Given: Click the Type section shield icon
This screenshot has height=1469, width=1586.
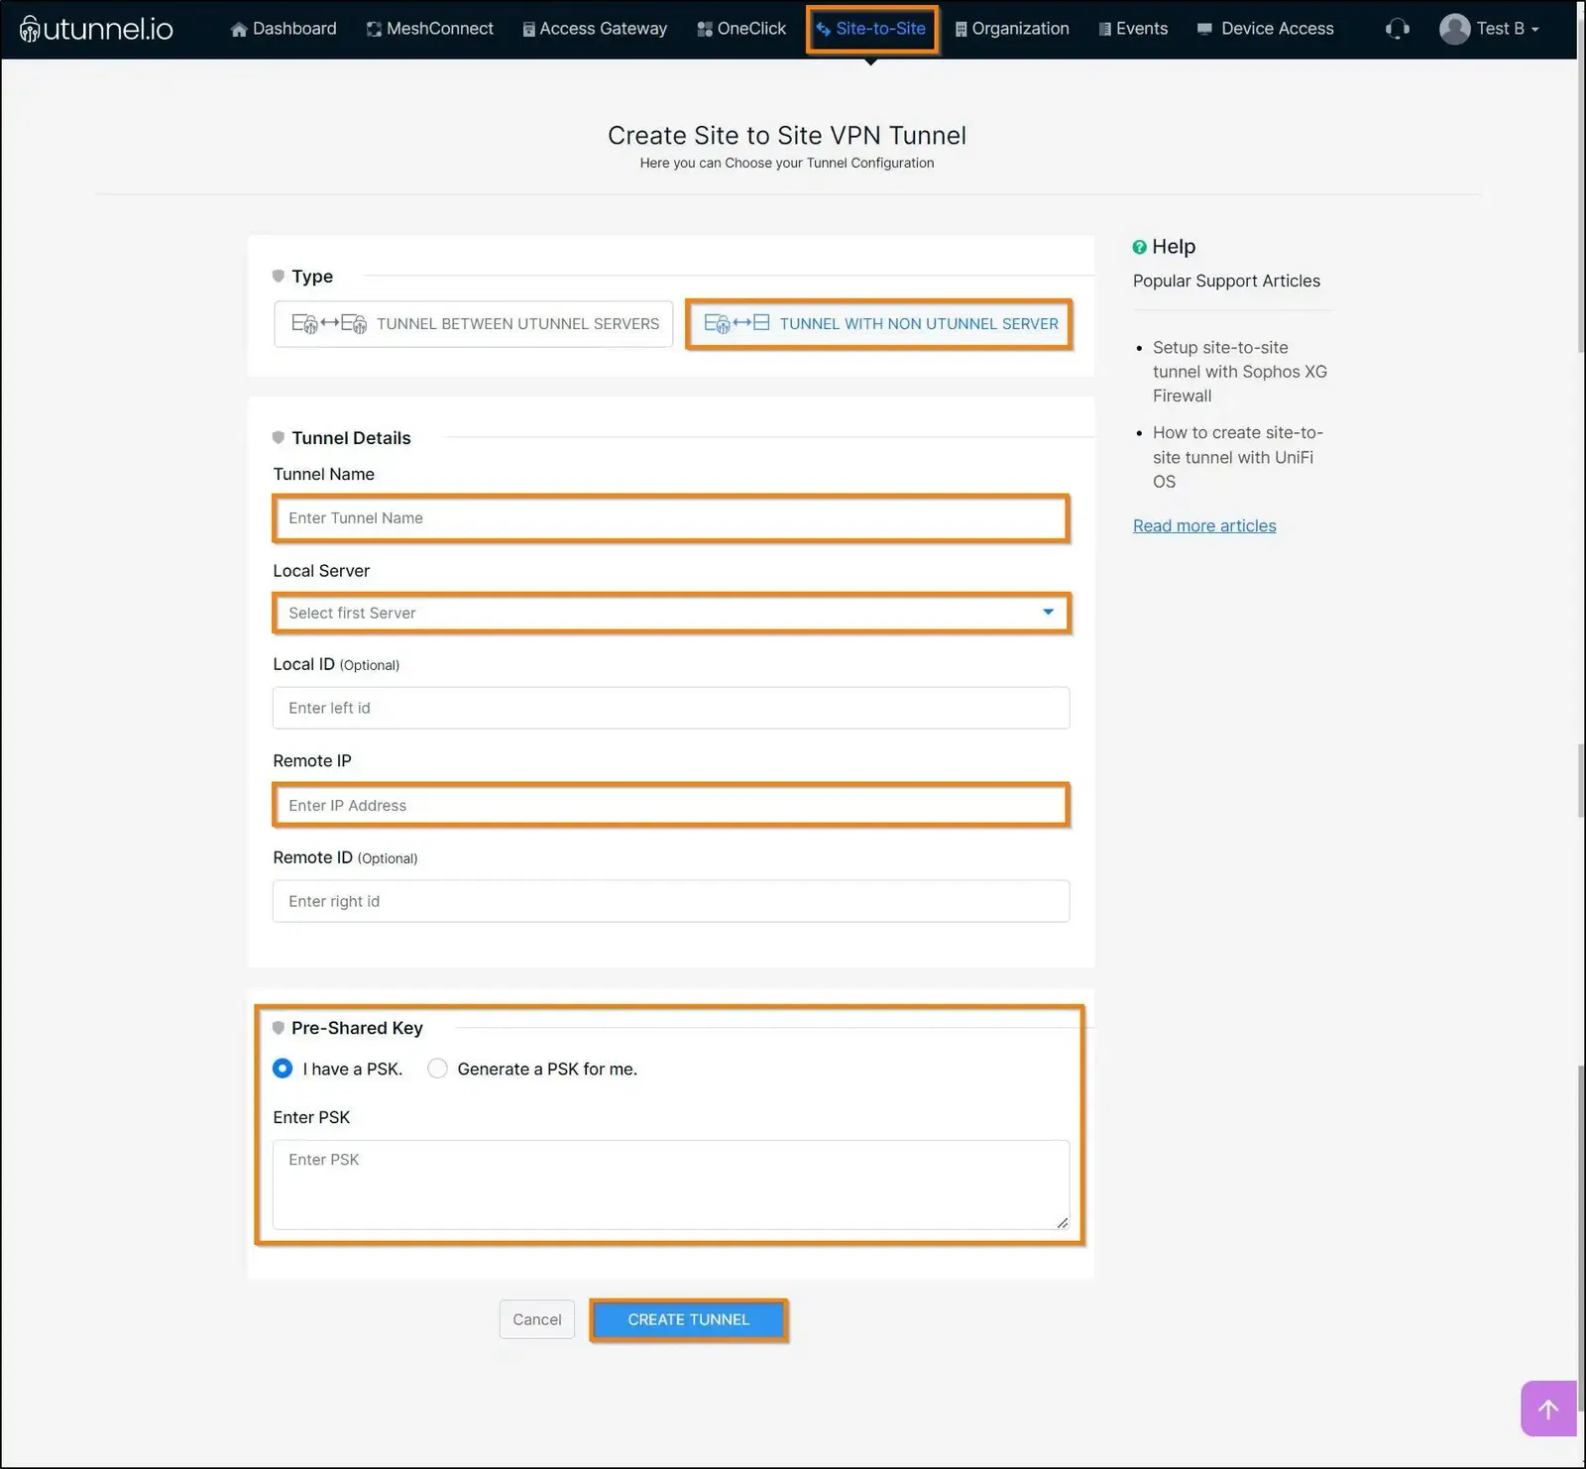Looking at the screenshot, I should [279, 277].
